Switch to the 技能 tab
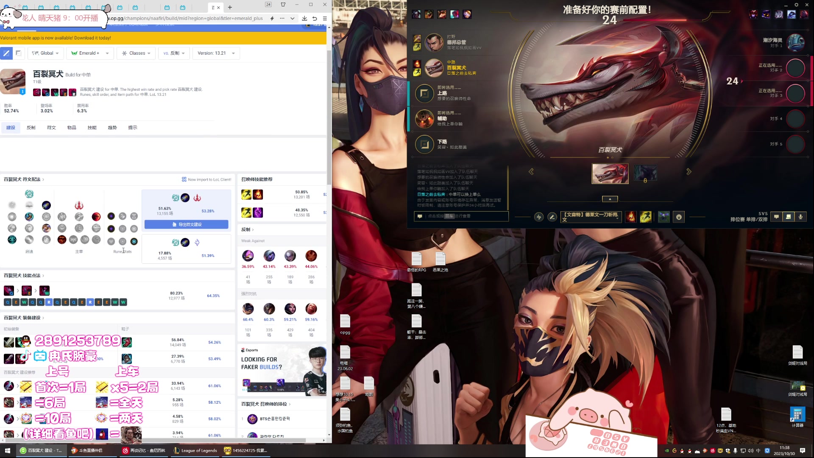Screen dimensions: 814x458 point(92,128)
